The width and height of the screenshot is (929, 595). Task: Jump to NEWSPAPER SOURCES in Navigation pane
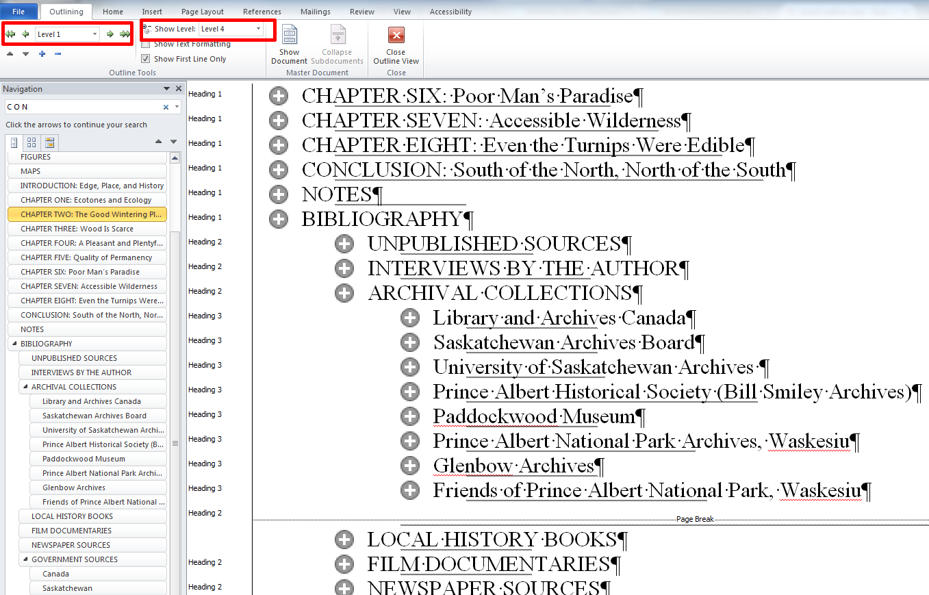pyautogui.click(x=93, y=545)
